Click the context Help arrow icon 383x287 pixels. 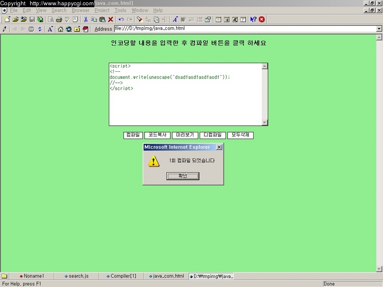pyautogui.click(x=253, y=20)
